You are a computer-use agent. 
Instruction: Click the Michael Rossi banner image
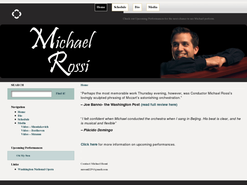[124, 51]
